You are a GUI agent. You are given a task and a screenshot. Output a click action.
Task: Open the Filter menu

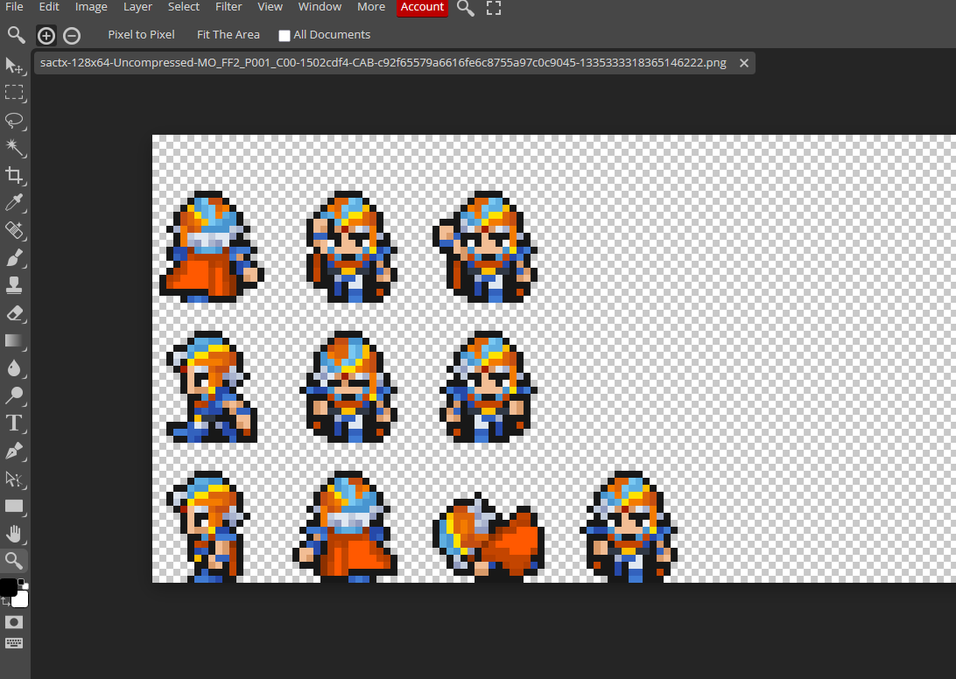click(x=228, y=7)
